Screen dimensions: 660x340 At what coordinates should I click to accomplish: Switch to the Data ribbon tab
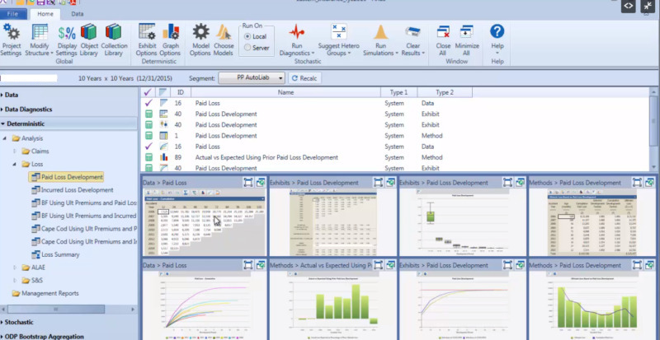[77, 14]
